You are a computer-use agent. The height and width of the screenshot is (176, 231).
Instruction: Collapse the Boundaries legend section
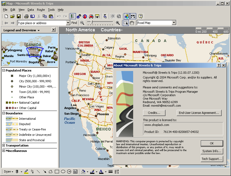[x=4, y=113]
